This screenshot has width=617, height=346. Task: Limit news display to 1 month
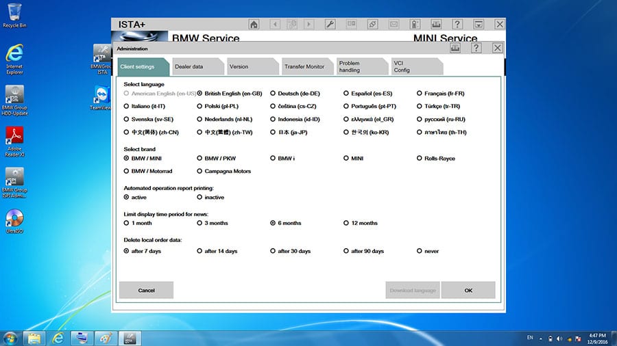[138, 223]
